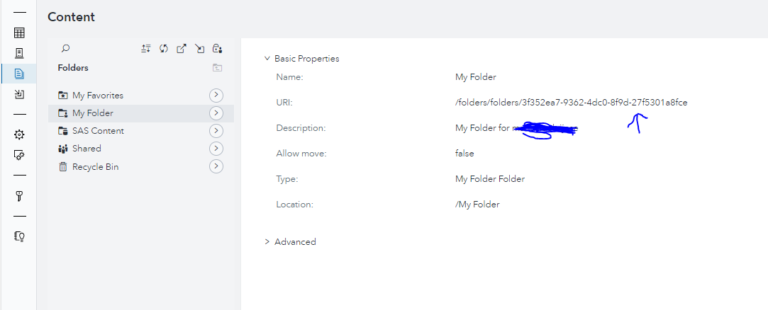Click the folder URI value text
The width and height of the screenshot is (768, 310).
coord(571,103)
